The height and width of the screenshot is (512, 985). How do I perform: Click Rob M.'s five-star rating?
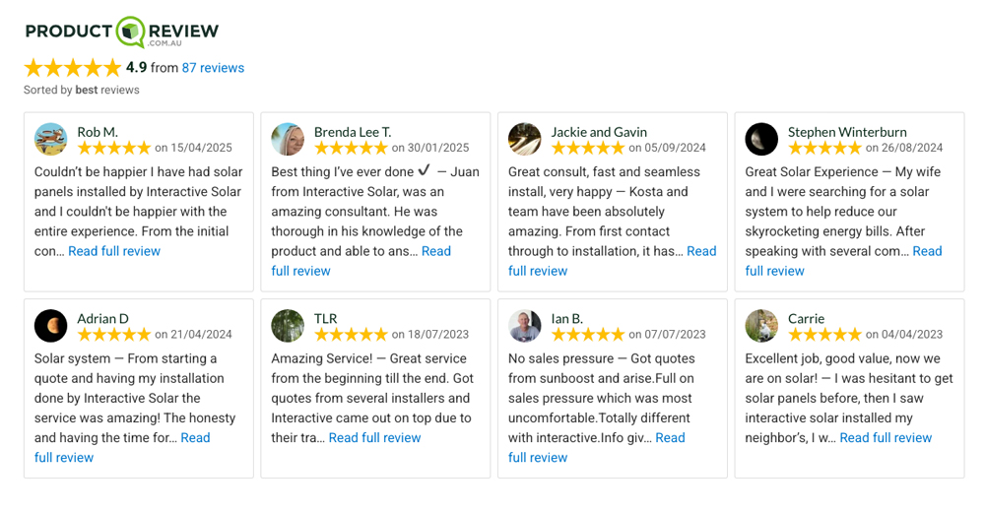(x=114, y=149)
